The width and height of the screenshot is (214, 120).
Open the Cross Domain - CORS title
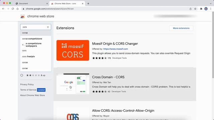[x=108, y=77]
